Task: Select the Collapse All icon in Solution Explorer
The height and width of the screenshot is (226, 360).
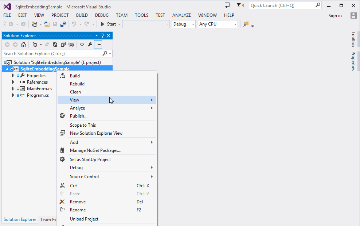Action: (63, 44)
